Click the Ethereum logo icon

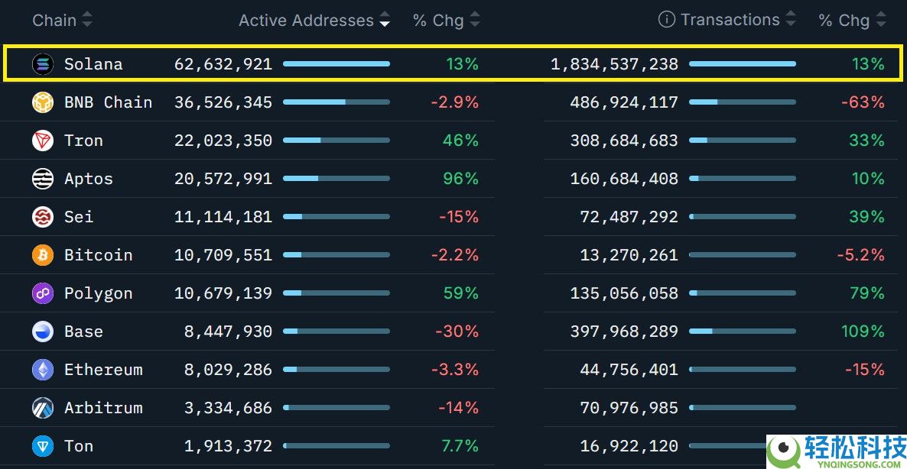coord(43,370)
